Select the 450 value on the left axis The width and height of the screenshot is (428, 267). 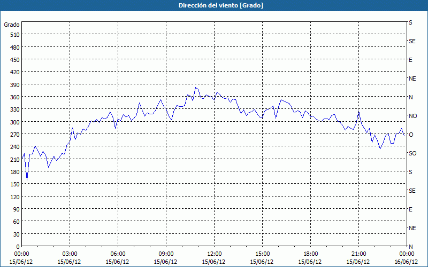pos(15,60)
